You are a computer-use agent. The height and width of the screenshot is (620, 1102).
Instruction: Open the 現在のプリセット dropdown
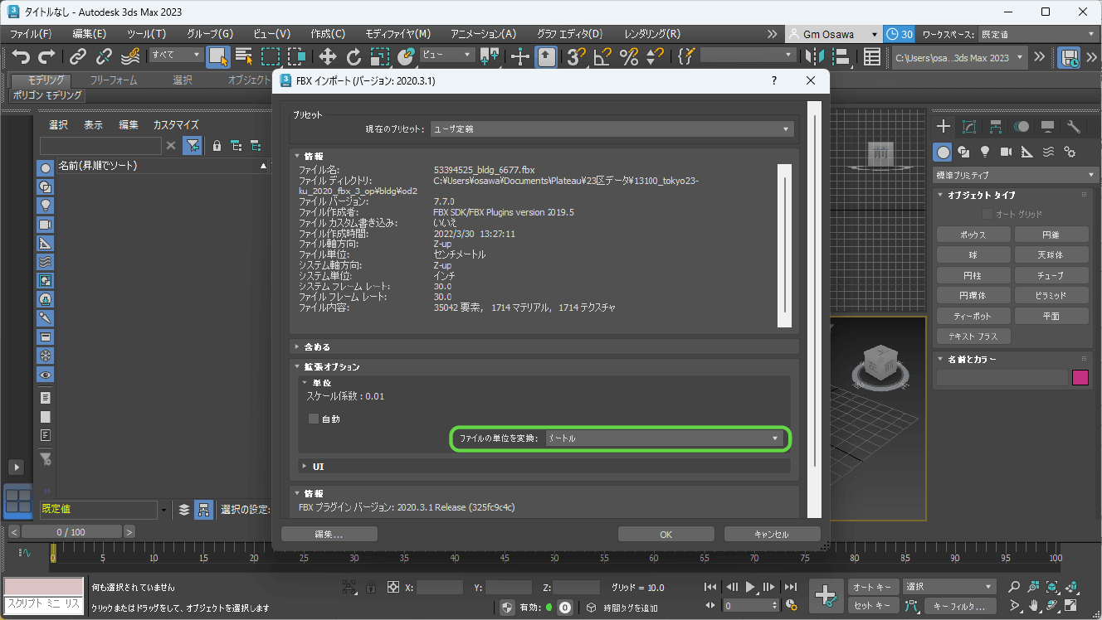coord(612,129)
